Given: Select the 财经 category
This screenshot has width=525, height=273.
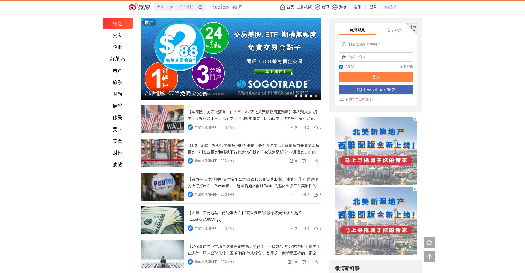Looking at the screenshot, I should coord(118,153).
